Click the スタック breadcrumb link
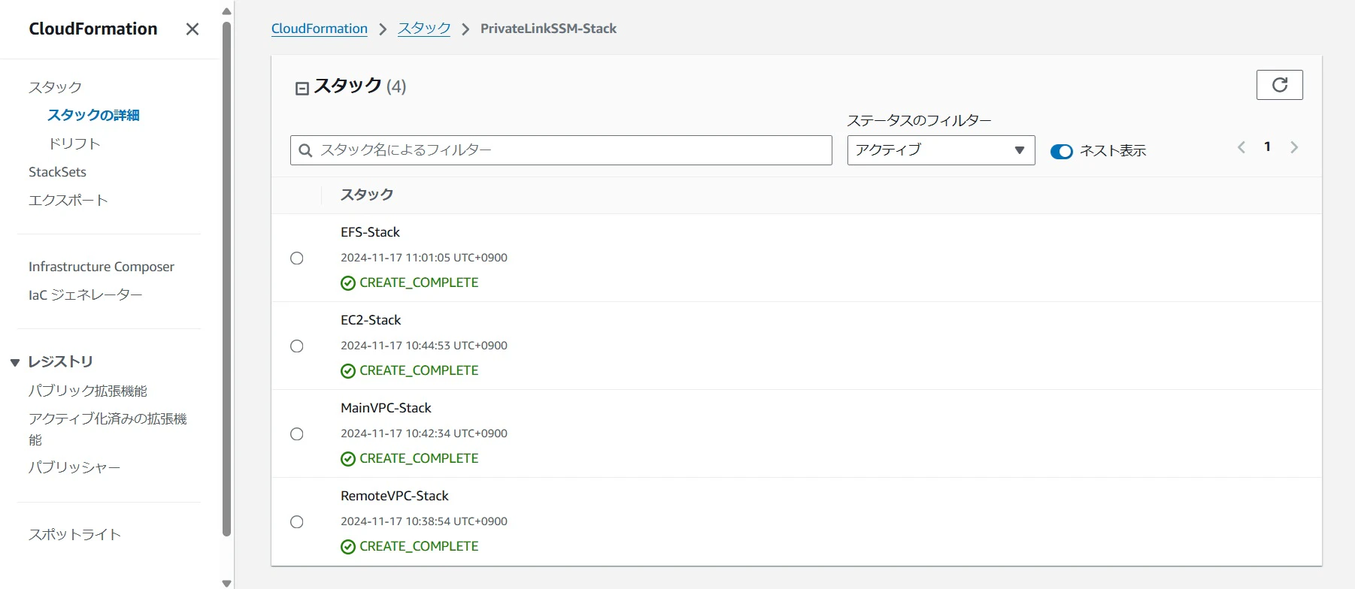Image resolution: width=1355 pixels, height=589 pixels. 424,29
